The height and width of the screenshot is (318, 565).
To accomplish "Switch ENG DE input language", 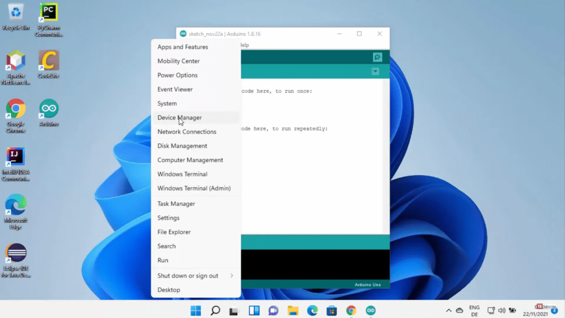I will click(x=474, y=311).
